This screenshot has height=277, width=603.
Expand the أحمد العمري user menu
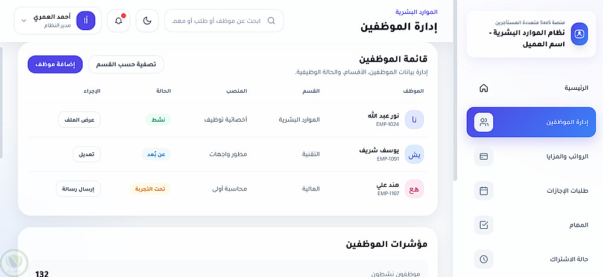[x=24, y=20]
